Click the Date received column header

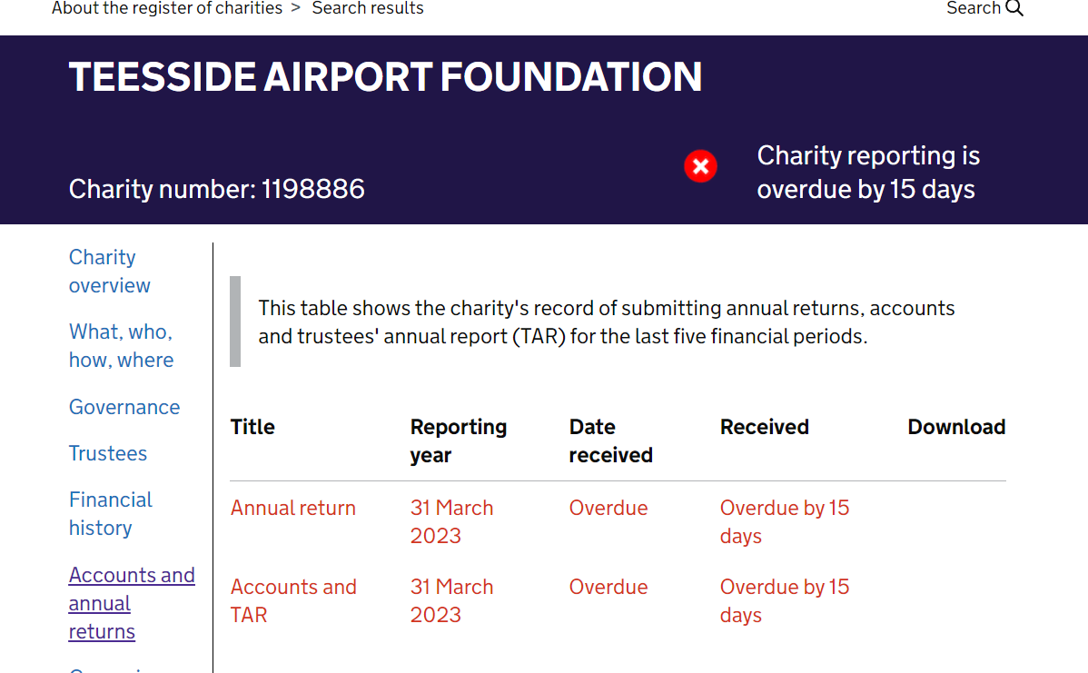[x=610, y=440]
